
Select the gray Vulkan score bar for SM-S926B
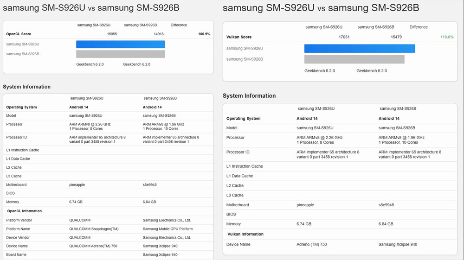tap(354, 59)
